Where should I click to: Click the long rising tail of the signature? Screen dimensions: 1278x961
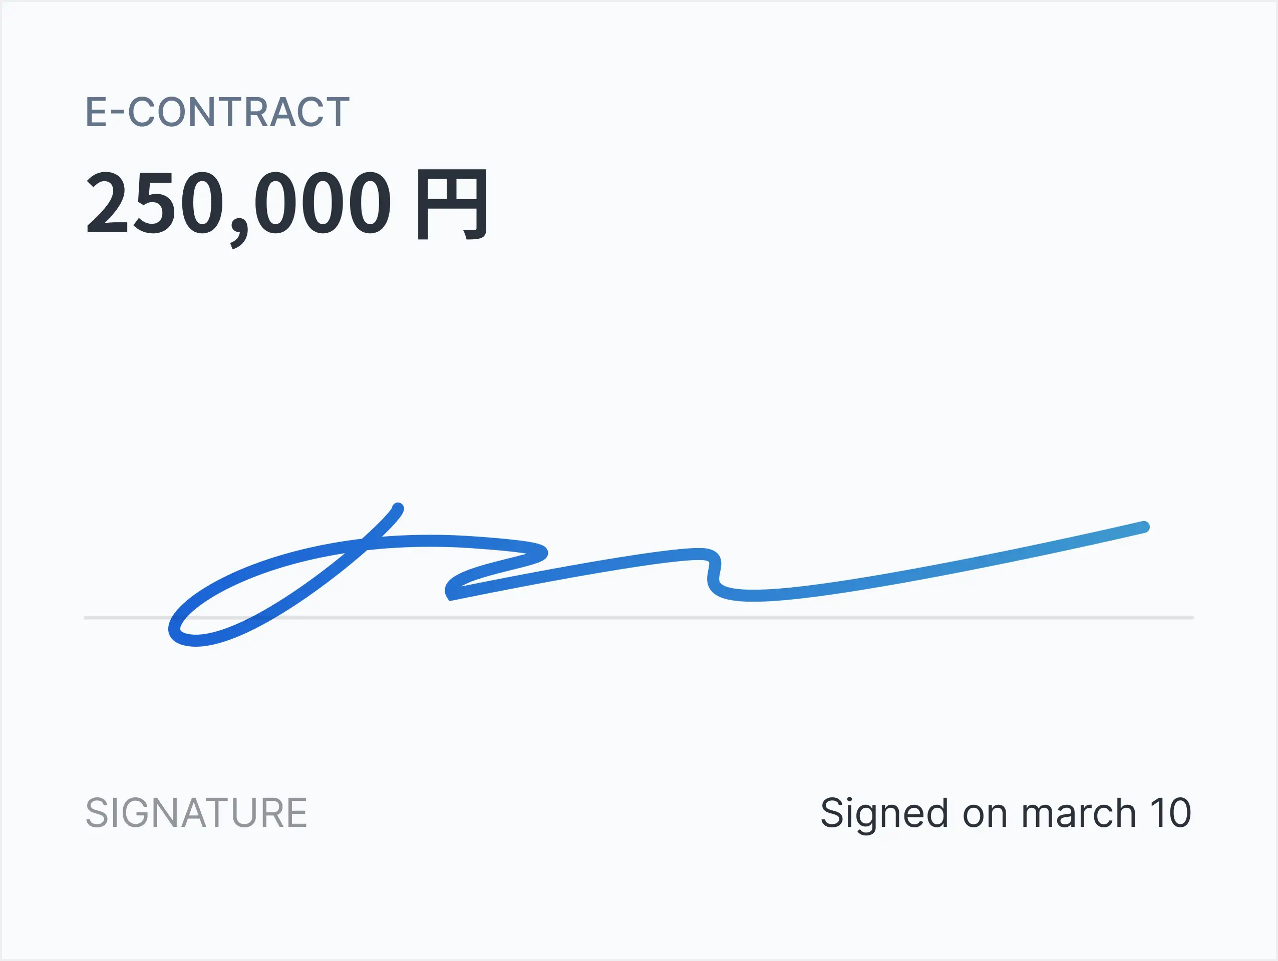[953, 566]
